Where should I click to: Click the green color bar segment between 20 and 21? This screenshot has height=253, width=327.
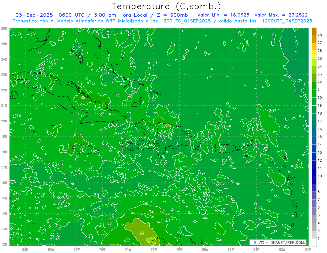(x=314, y=94)
